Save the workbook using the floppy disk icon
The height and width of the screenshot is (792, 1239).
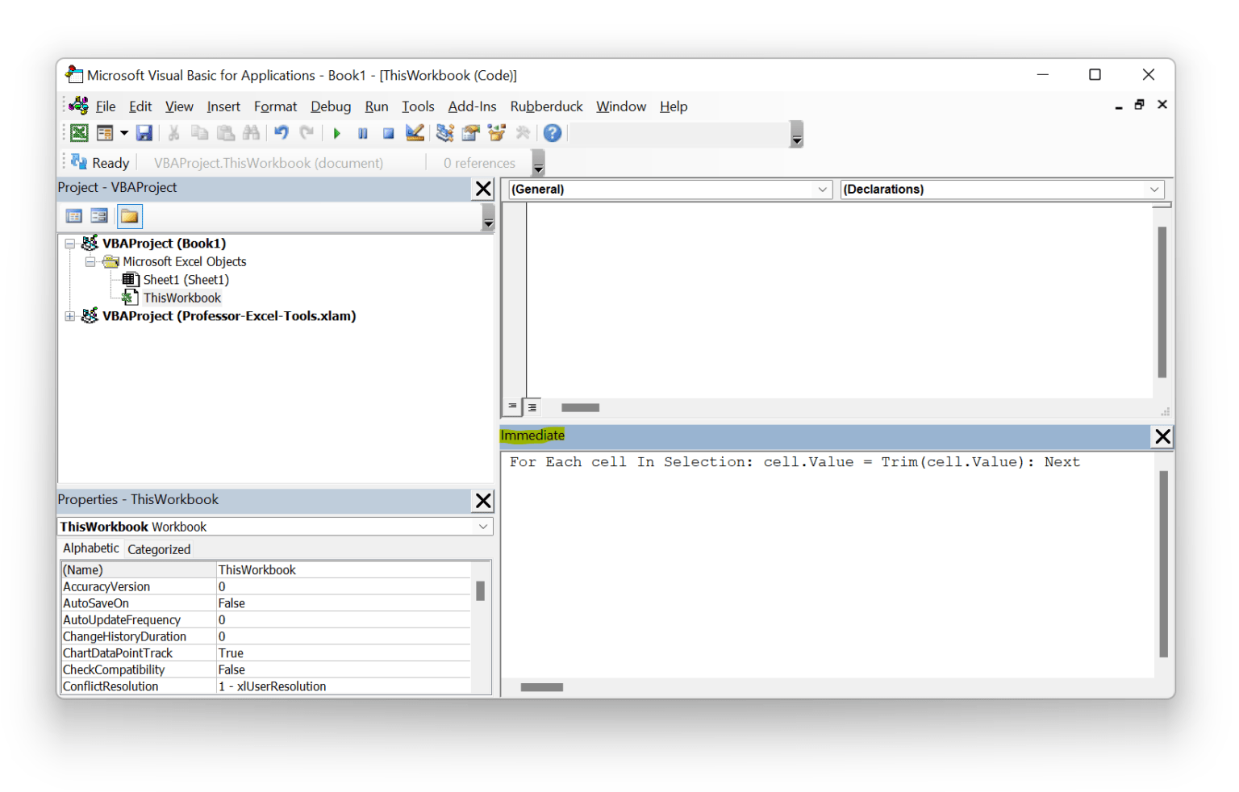[144, 133]
